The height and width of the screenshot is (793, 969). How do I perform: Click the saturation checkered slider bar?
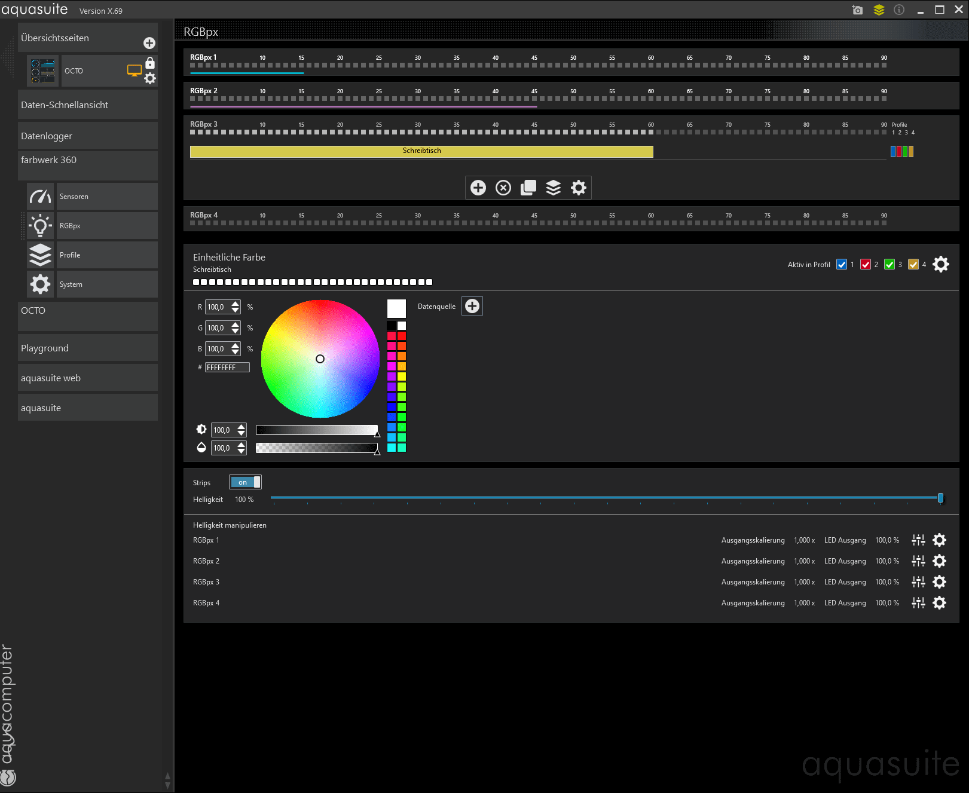click(317, 448)
